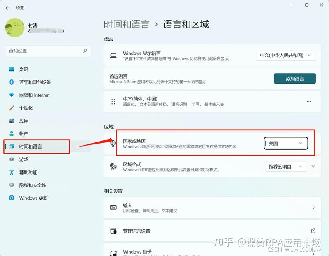Open the 输入 typing settings row
Image resolution: width=329 pixels, height=256 pixels.
click(212, 208)
